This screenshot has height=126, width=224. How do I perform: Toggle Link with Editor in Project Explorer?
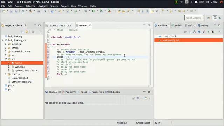(x=27, y=32)
